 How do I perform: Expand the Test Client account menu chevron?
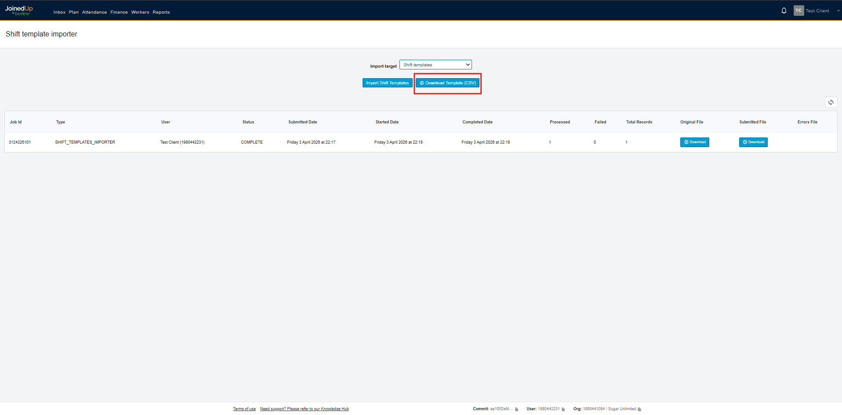tap(838, 11)
